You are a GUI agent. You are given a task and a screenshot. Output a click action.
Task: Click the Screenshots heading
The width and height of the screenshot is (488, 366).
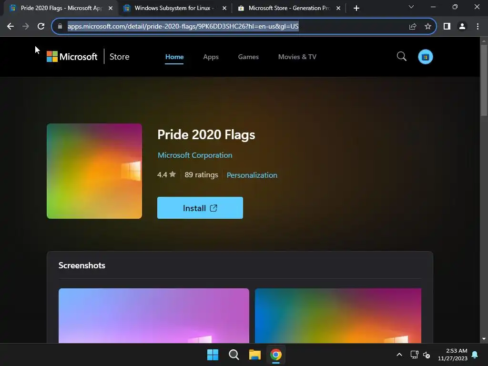pos(82,265)
